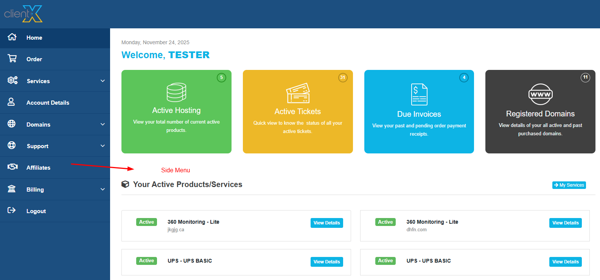The height and width of the screenshot is (280, 600).
Task: Open the My Services button
Action: 569,185
